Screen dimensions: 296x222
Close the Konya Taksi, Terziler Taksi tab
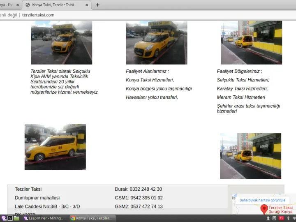[87, 5]
